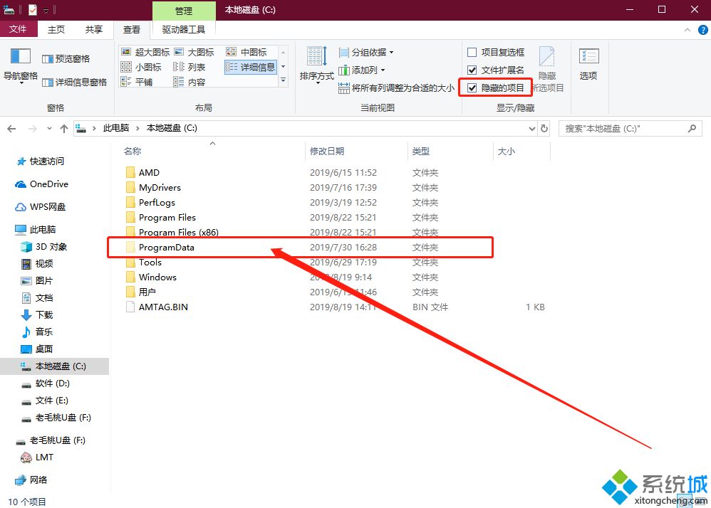Go back with the back arrow
Image resolution: width=711 pixels, height=508 pixels.
pos(12,129)
